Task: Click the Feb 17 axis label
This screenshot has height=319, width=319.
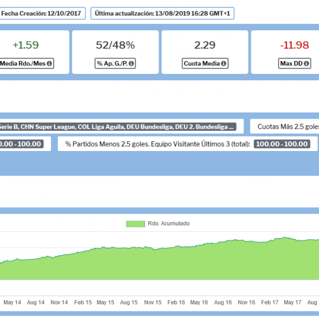Action: click(270, 303)
